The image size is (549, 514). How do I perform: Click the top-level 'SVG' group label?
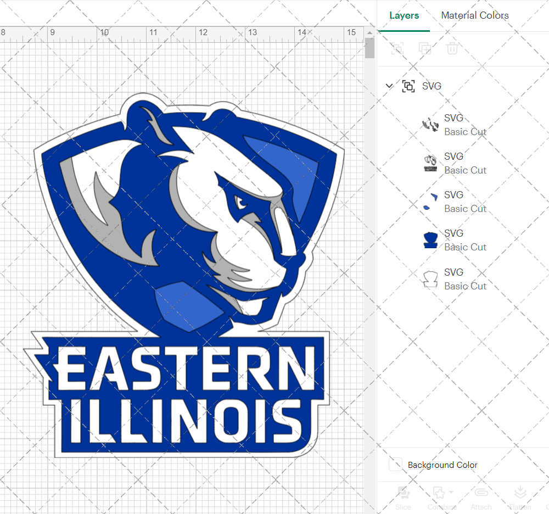point(432,86)
